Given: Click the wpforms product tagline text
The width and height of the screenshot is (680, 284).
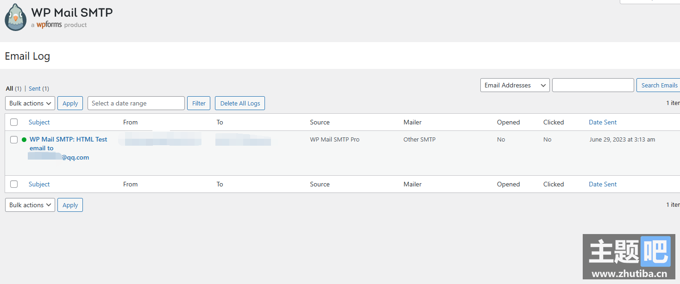Looking at the screenshot, I should [x=59, y=25].
